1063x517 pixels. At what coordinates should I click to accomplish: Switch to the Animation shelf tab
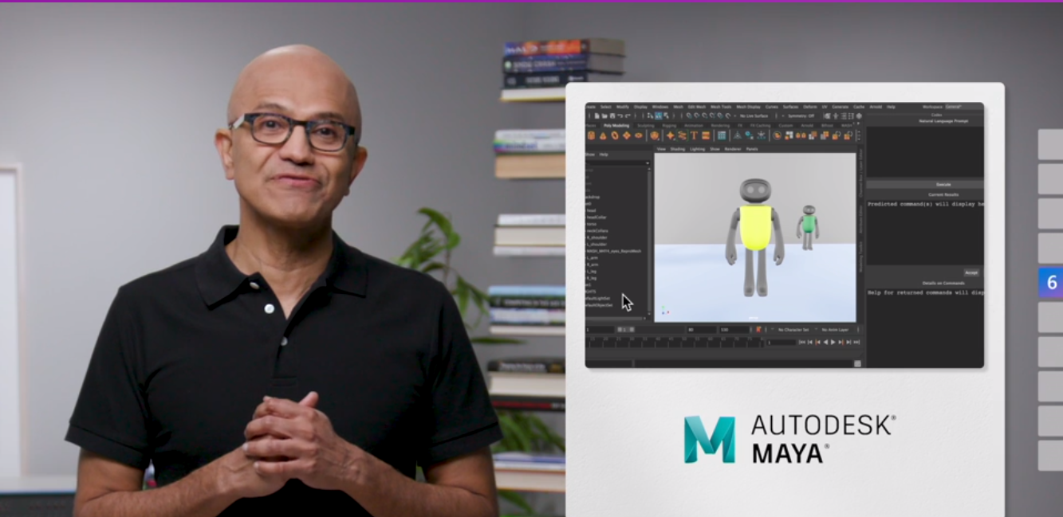[694, 126]
